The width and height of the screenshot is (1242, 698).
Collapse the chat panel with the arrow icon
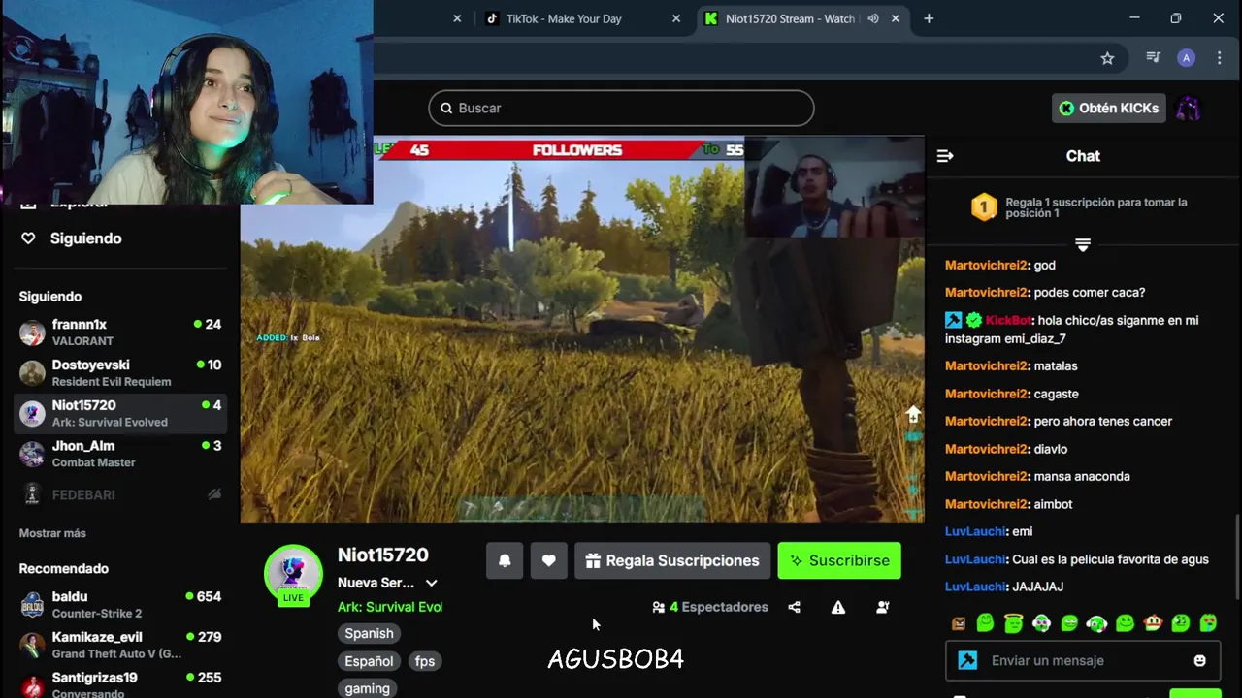pos(945,156)
